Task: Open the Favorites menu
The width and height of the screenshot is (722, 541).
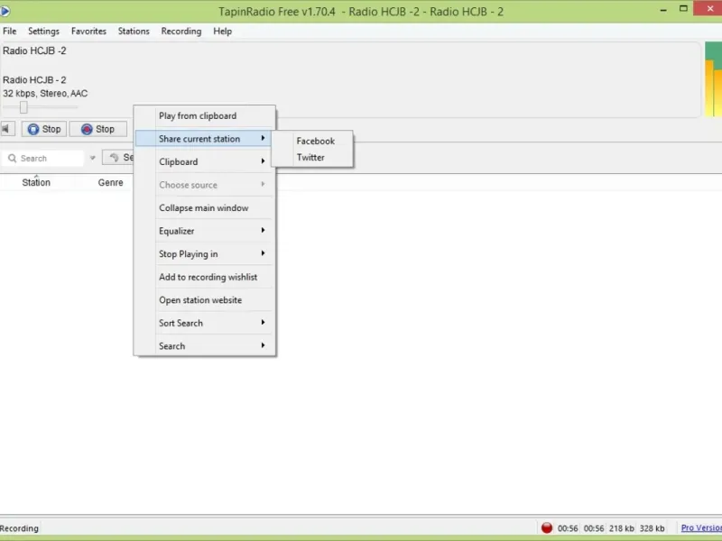Action: coord(88,32)
